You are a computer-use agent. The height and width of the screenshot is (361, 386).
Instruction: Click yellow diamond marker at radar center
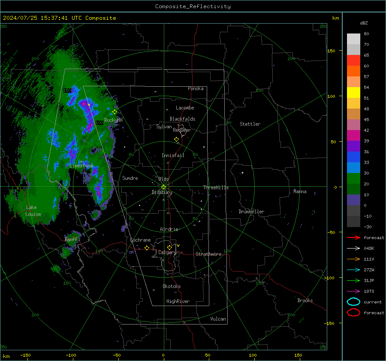163,187
